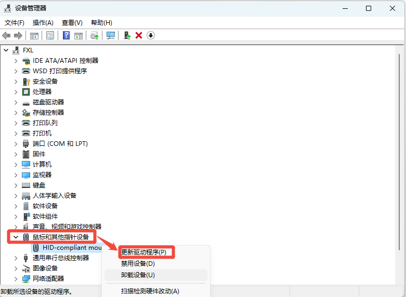Screen dimensions: 406x297
Task: Show/hide console tree toolbar icon
Action: [x=34, y=35]
